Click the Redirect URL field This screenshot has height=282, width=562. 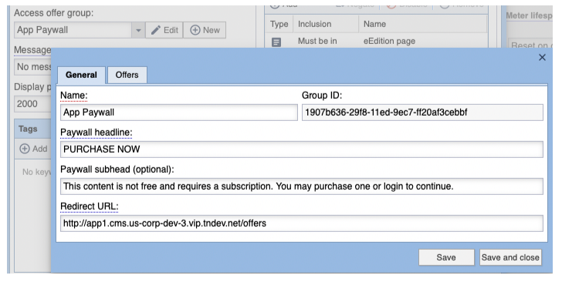[301, 223]
